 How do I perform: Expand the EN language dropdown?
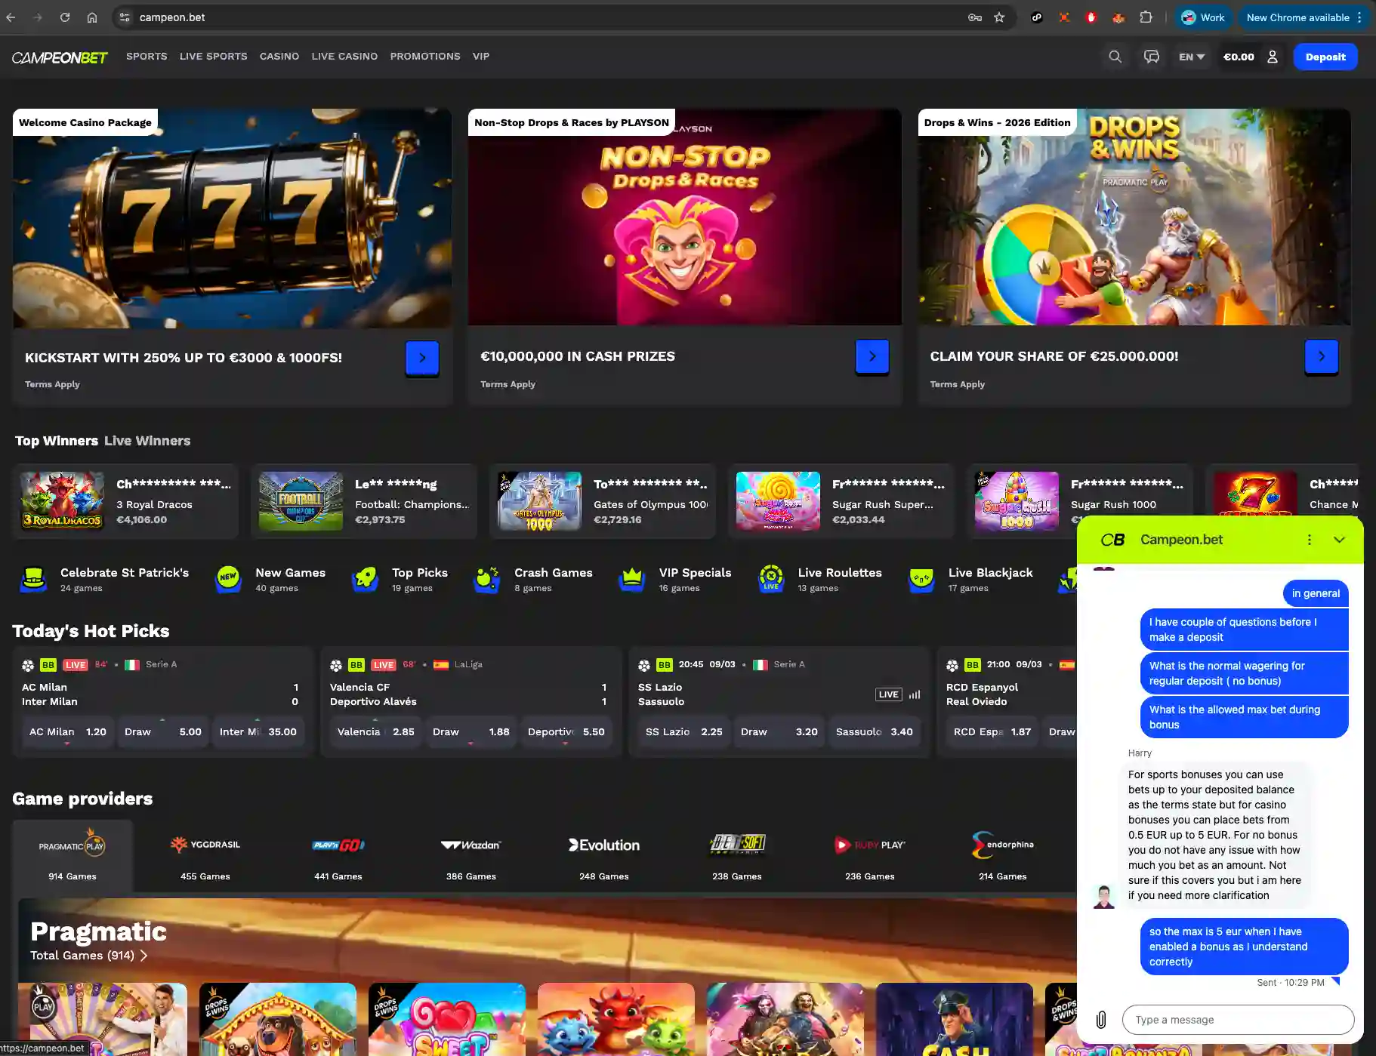tap(1192, 57)
